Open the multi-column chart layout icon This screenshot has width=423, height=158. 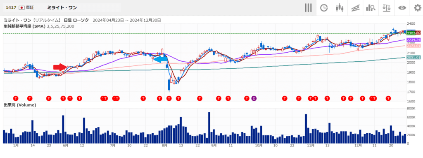click(x=308, y=8)
